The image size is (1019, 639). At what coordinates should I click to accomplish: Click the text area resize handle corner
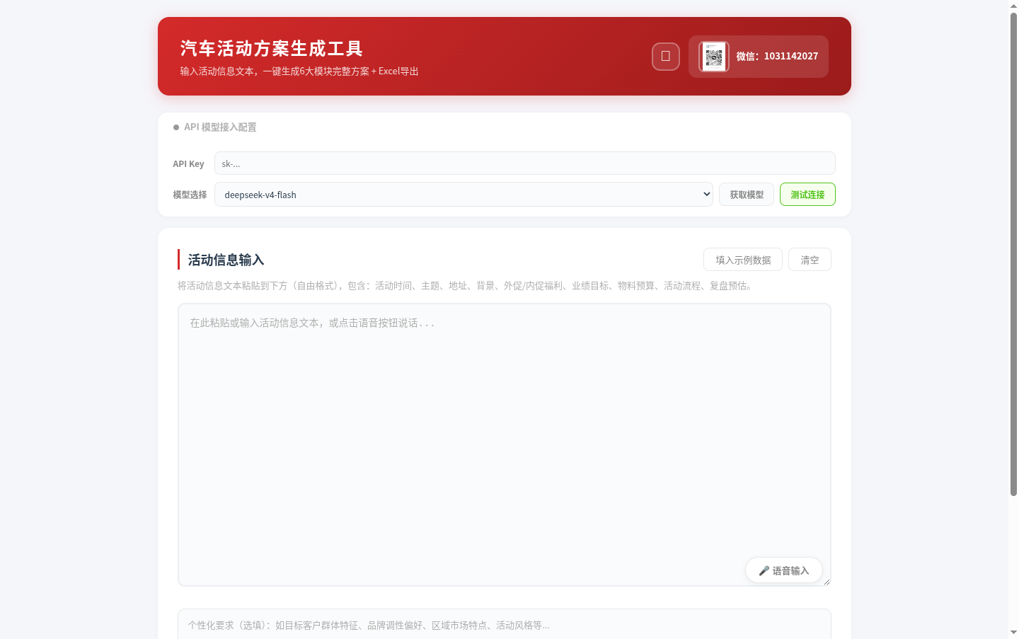[826, 581]
